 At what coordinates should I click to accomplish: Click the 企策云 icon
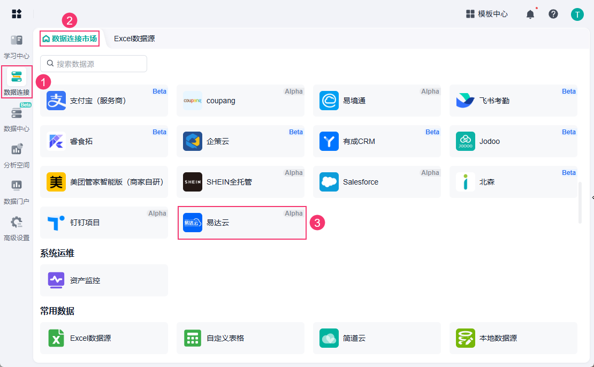[193, 141]
